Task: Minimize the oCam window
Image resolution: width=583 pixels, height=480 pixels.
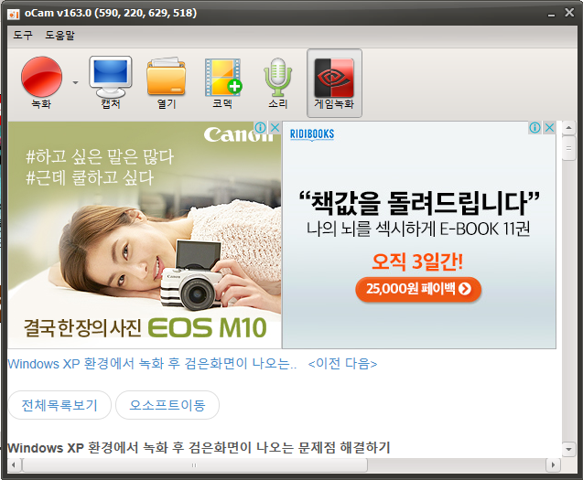Action: click(x=551, y=14)
